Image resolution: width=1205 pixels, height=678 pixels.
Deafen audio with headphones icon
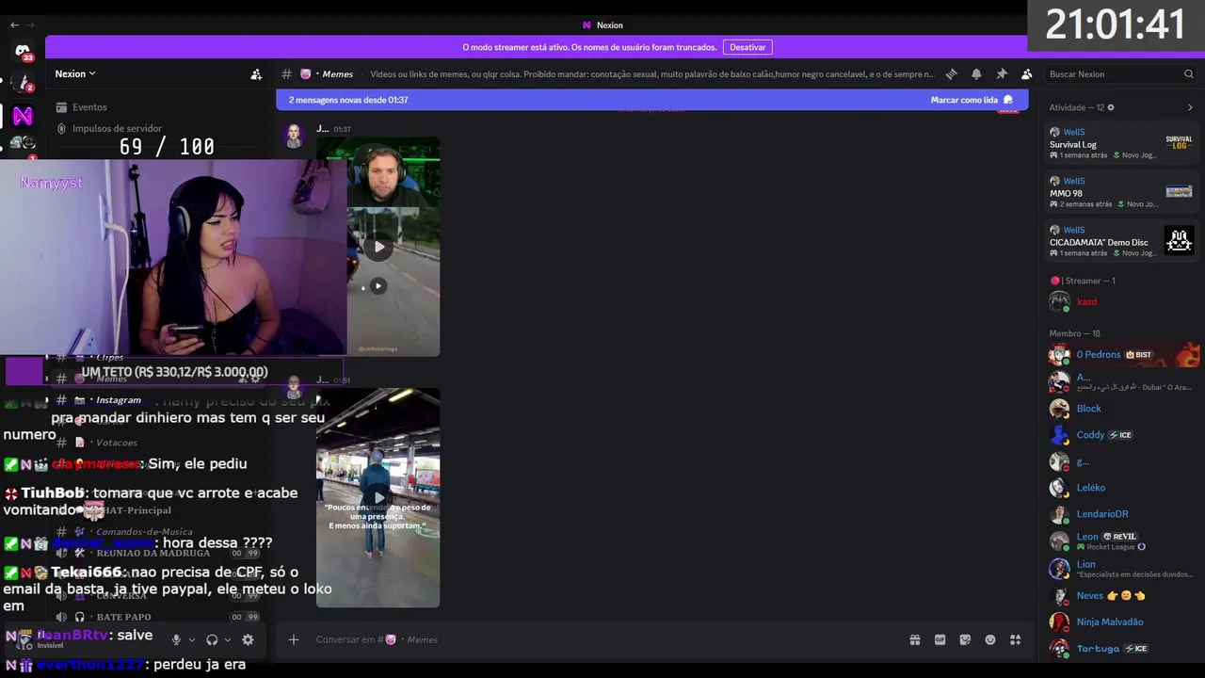point(212,639)
